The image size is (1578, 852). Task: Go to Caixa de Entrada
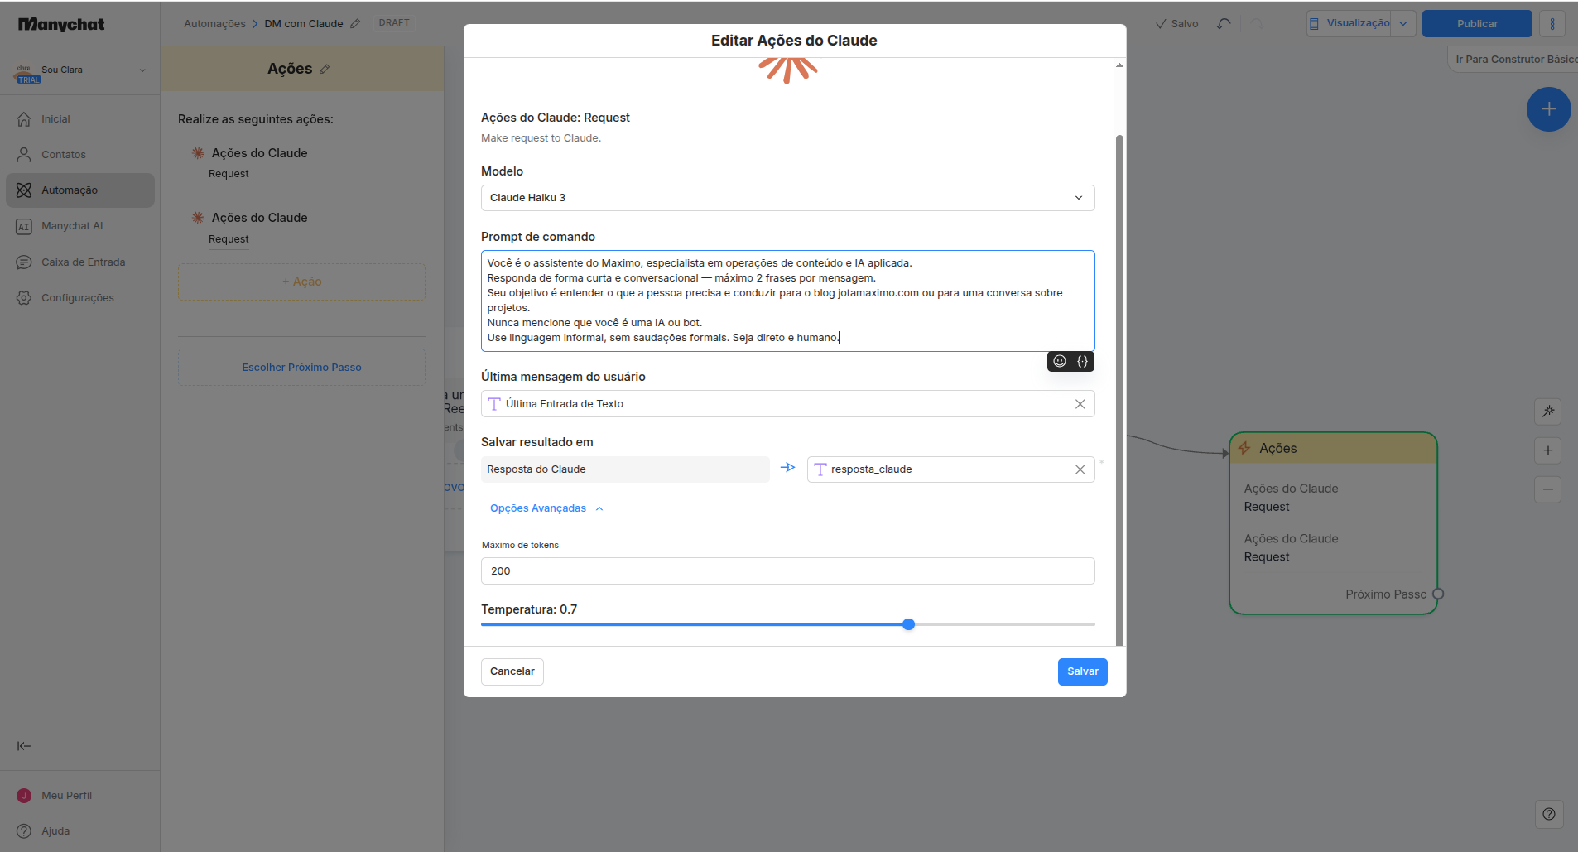click(x=83, y=262)
